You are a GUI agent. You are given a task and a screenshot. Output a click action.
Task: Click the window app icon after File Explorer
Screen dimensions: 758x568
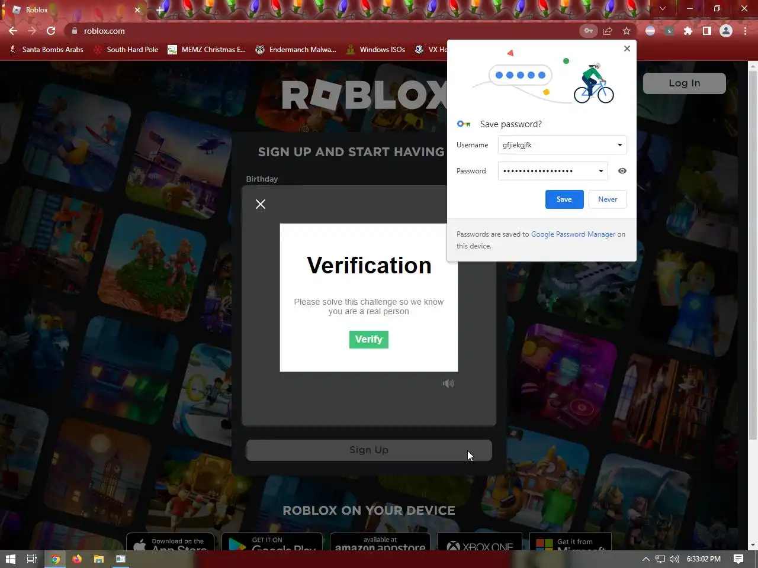tap(121, 559)
